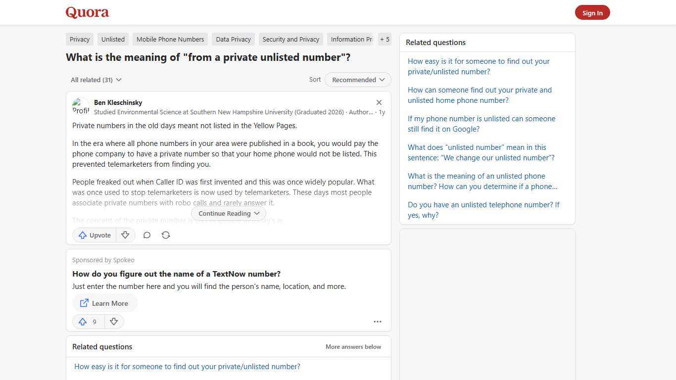Viewport: 676px width, 380px height.
Task: Upvote the Spokeo sponsored post
Action: click(83, 322)
